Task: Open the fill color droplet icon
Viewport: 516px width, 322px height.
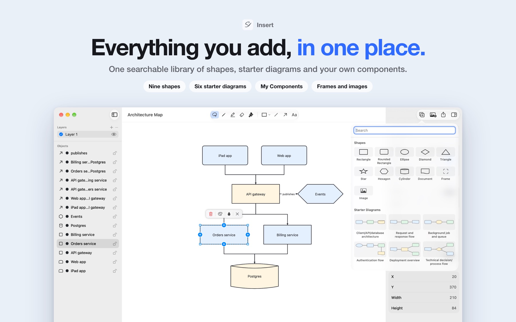Action: tap(229, 214)
